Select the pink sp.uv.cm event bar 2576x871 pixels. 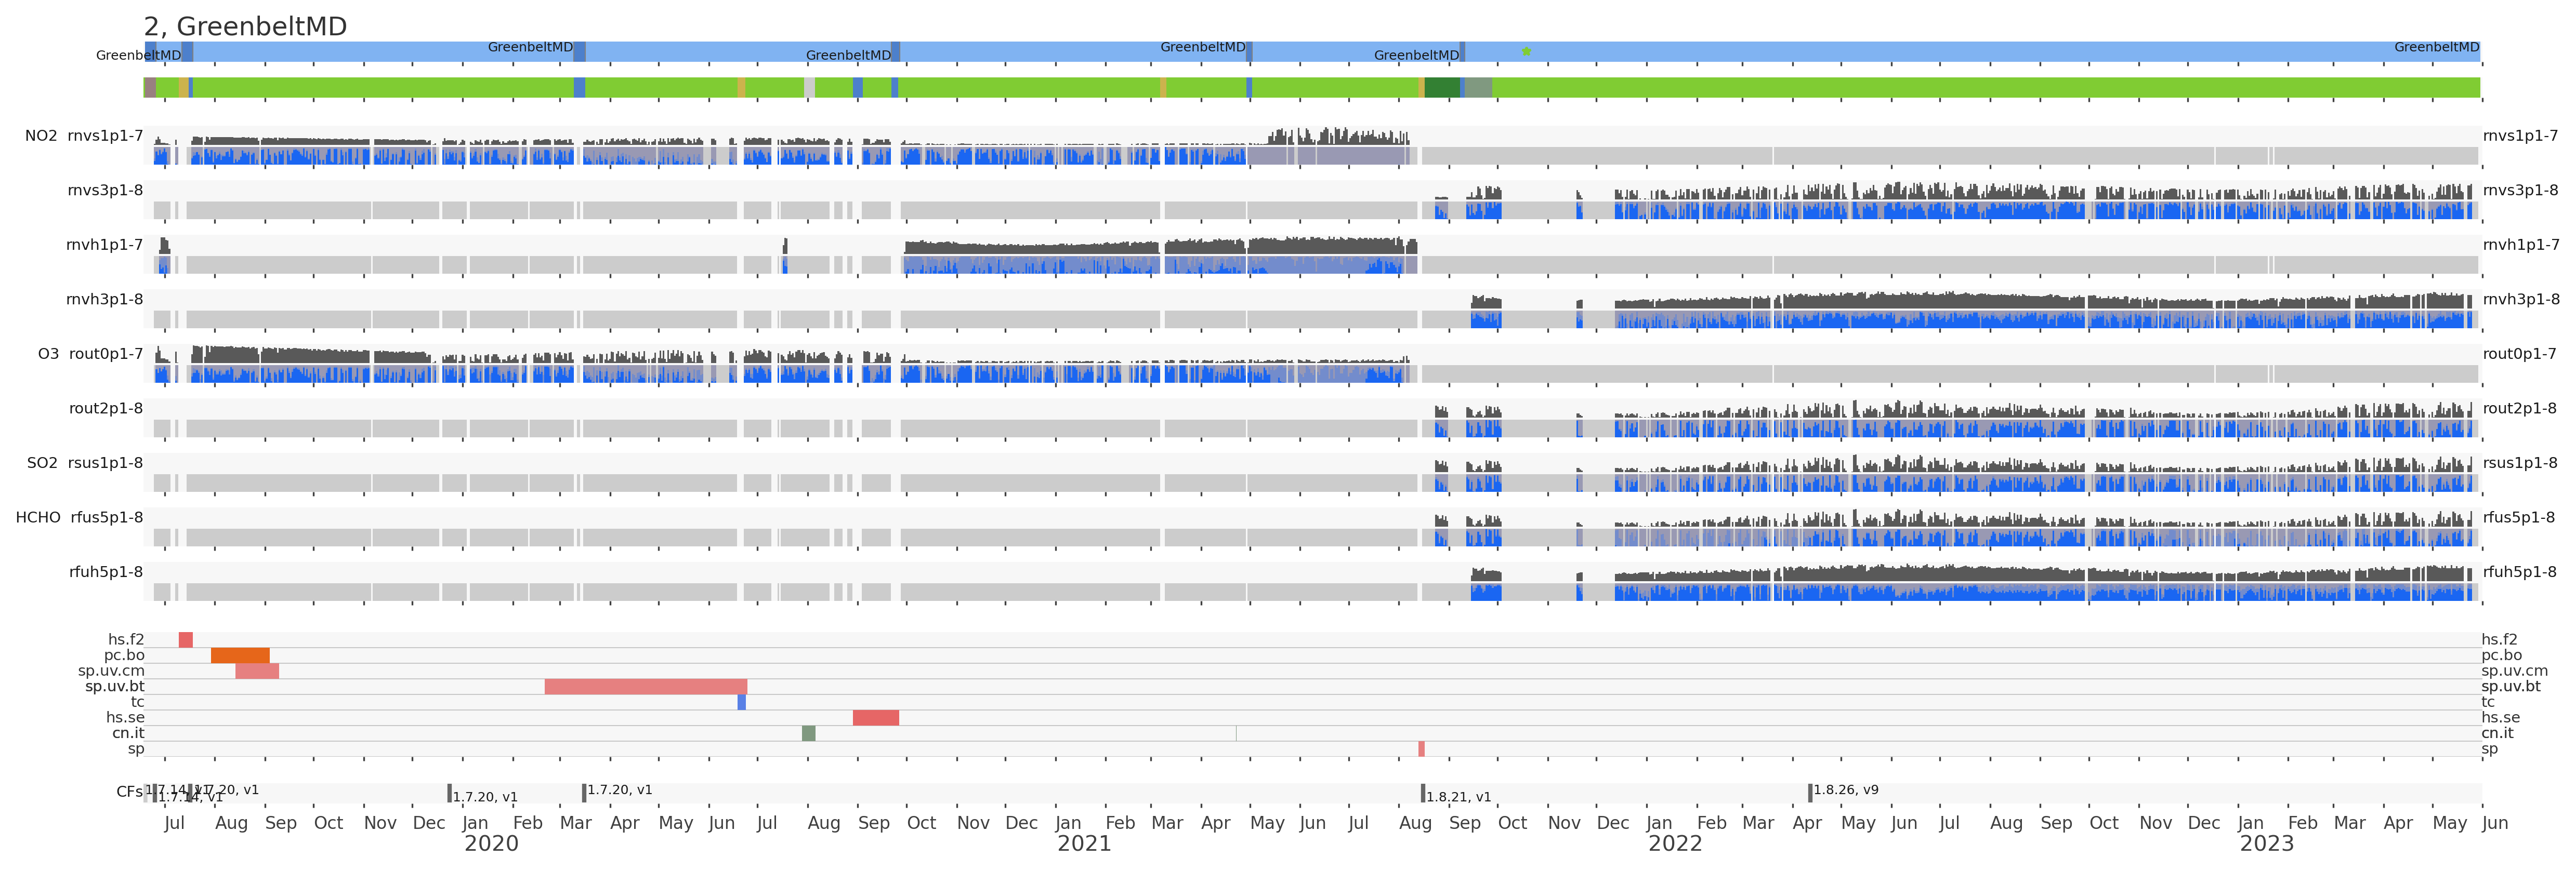(x=257, y=671)
